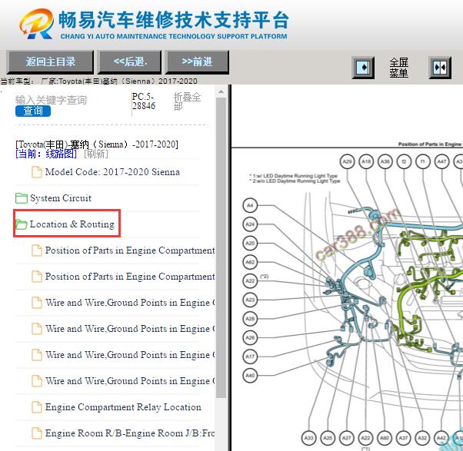463x451 pixels.
Task: Click page icon beside Engine Compartment Relay Location
Action: (x=37, y=407)
